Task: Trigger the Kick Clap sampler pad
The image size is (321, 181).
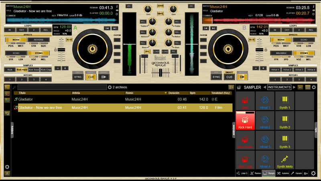Action: (245, 160)
